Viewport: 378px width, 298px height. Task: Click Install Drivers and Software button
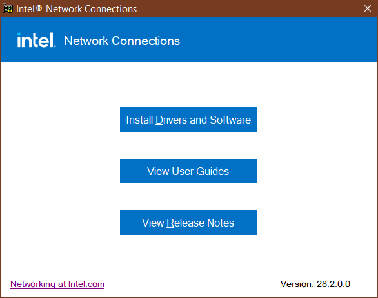click(188, 120)
